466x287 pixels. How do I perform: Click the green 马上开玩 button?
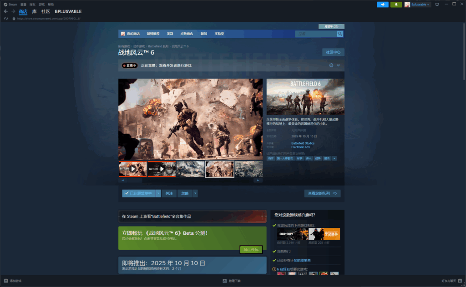click(251, 250)
